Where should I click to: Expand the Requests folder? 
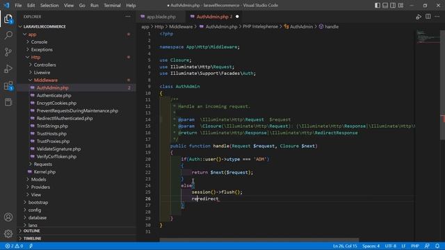43,164
